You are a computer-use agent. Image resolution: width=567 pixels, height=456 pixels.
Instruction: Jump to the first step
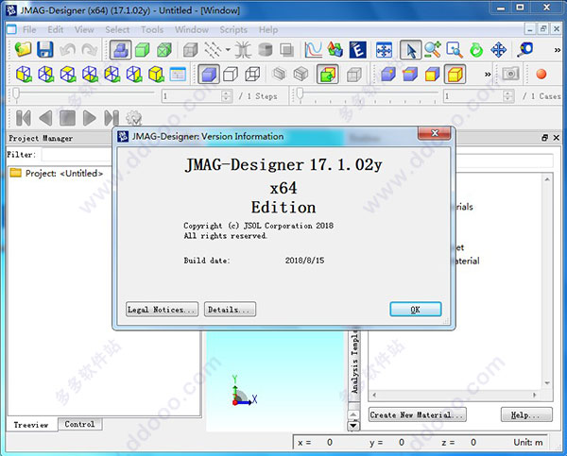tap(24, 118)
